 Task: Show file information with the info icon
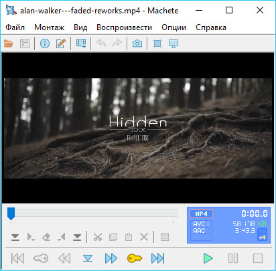click(45, 43)
